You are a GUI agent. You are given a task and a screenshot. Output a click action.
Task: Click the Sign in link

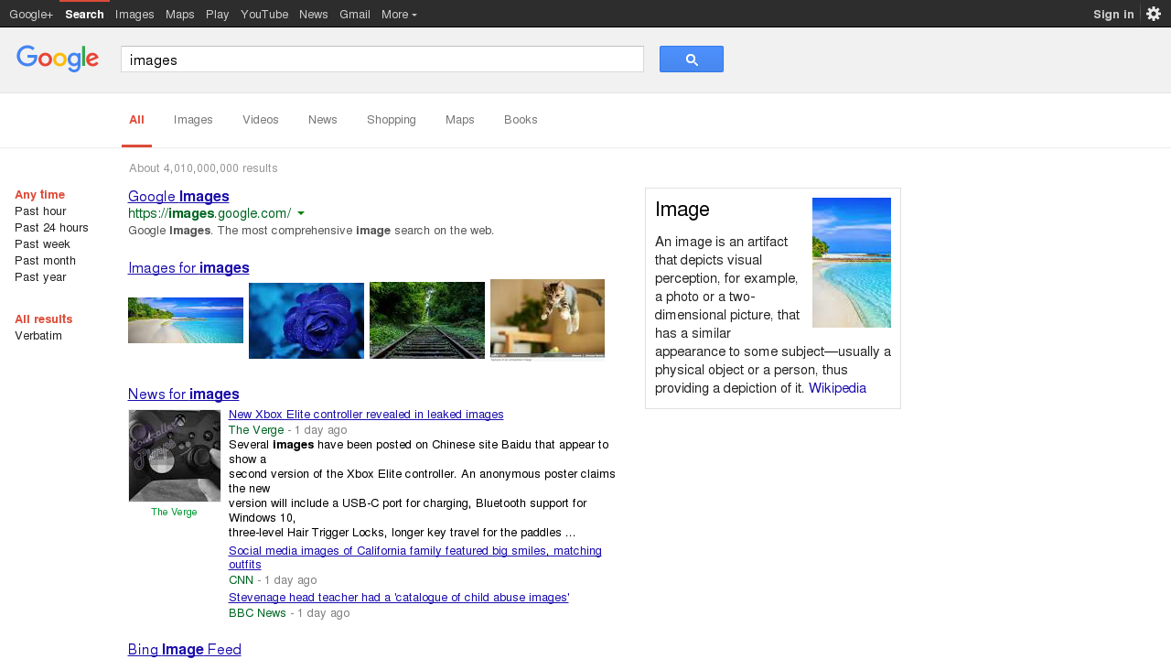(1113, 14)
